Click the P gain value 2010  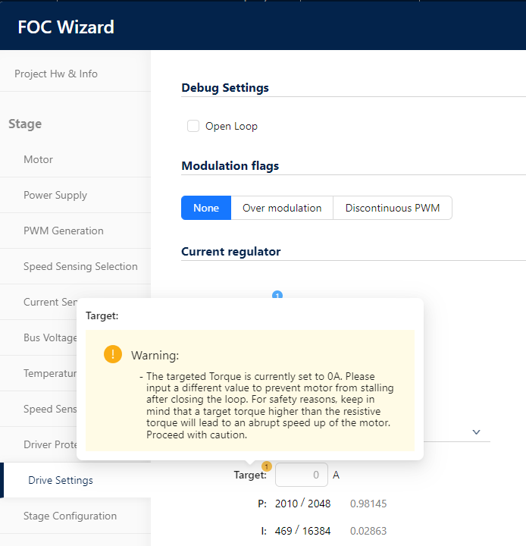pyautogui.click(x=286, y=504)
